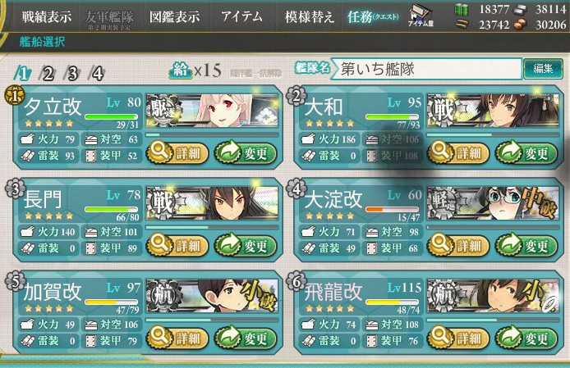
Task: Switch to fleet 4 tab
Action: [98, 74]
